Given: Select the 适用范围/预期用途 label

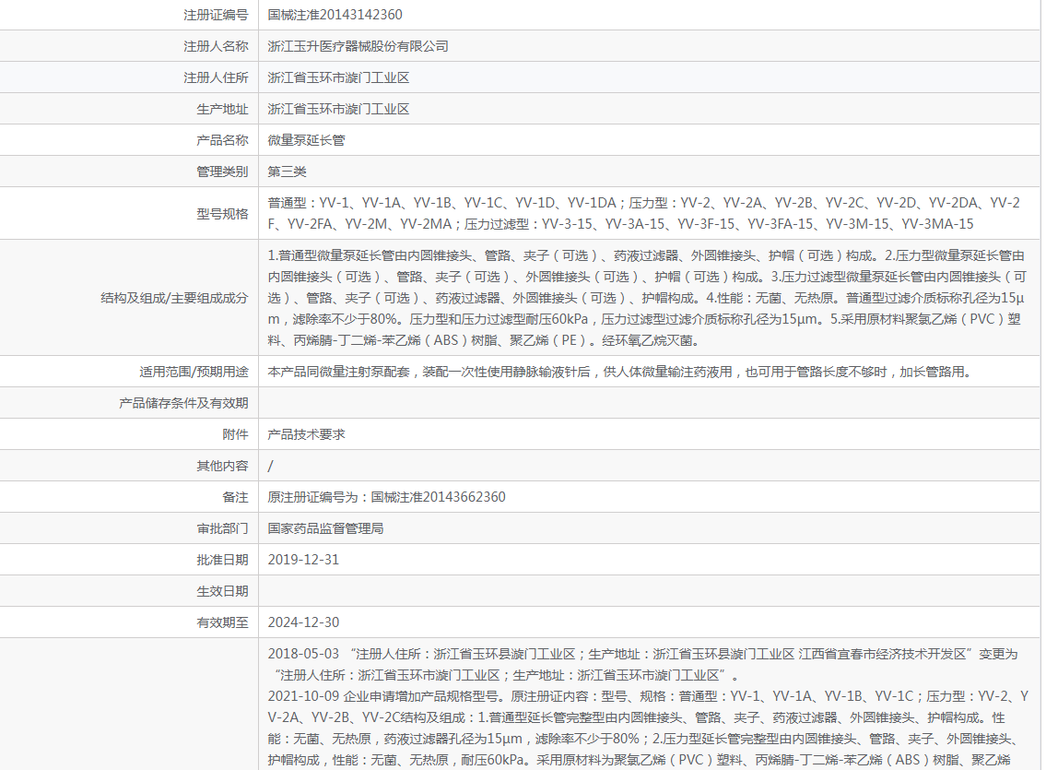Looking at the screenshot, I should point(194,372).
